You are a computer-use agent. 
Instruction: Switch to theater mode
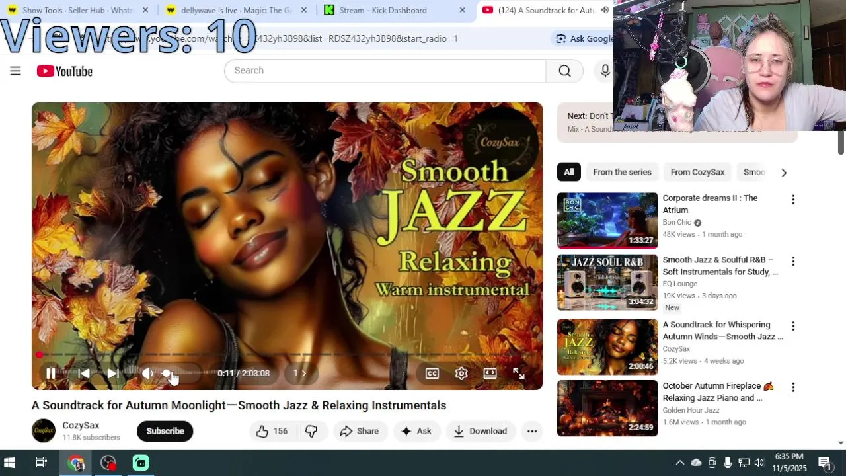(490, 374)
